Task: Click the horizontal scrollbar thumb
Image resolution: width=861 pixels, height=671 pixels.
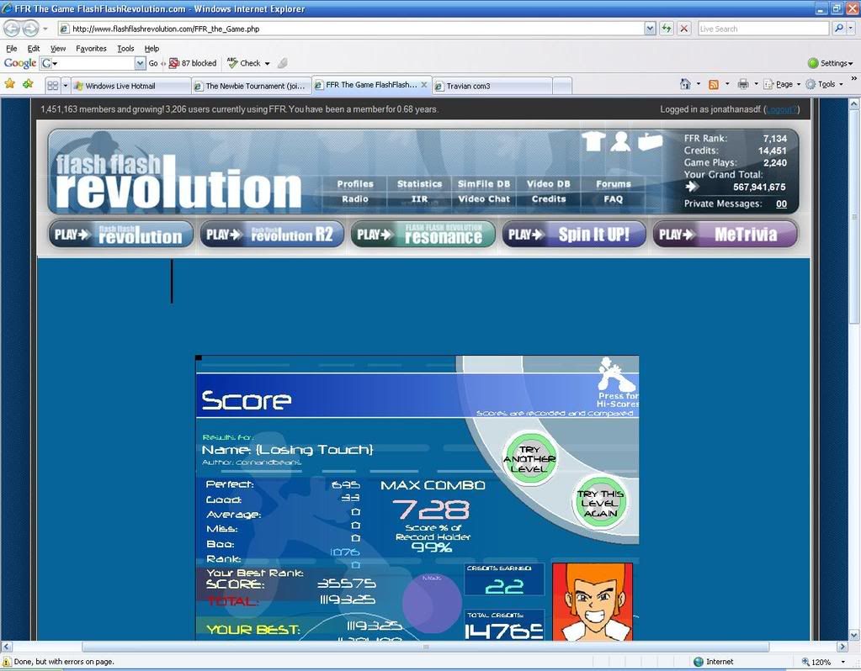Action: 425,647
